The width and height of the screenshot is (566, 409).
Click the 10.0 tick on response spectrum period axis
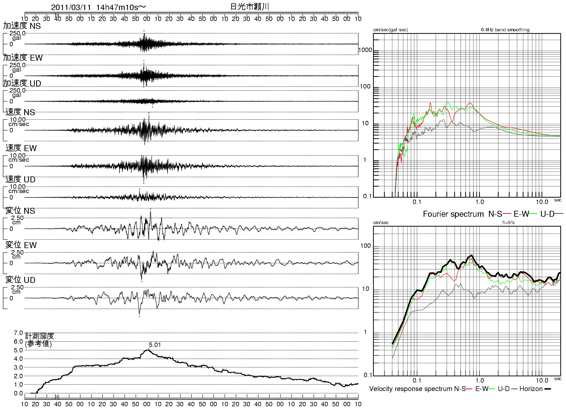click(542, 380)
